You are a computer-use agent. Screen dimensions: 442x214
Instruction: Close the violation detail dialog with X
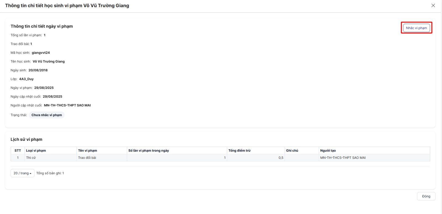(x=433, y=6)
